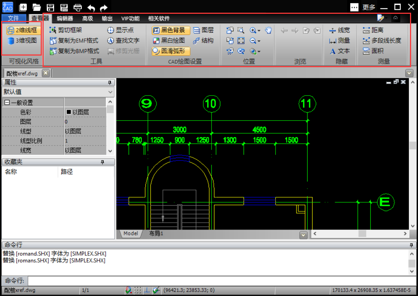Toggle 圆滑弧形 smooth arcs option
The image size is (418, 296).
[x=170, y=51]
